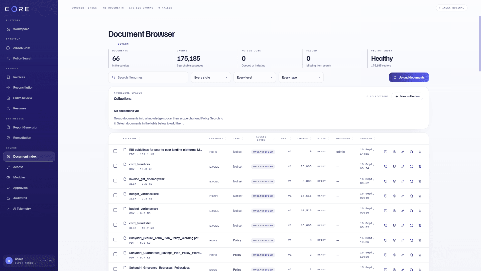Click the layers icon for card_fraud.csv
Image resolution: width=481 pixels, height=271 pixels.
click(x=394, y=166)
